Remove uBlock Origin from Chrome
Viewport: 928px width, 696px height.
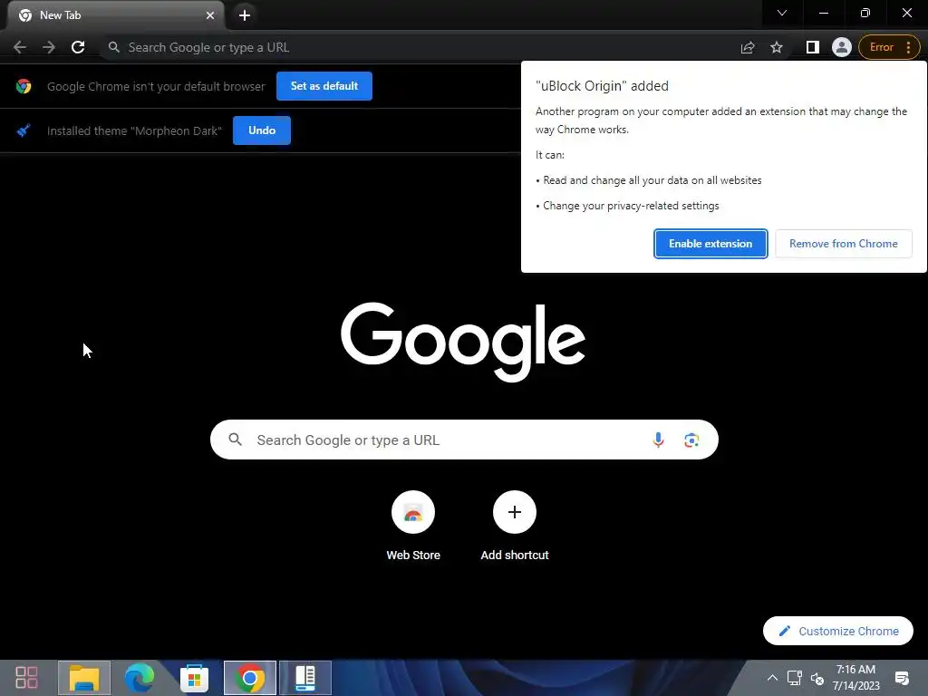(844, 244)
